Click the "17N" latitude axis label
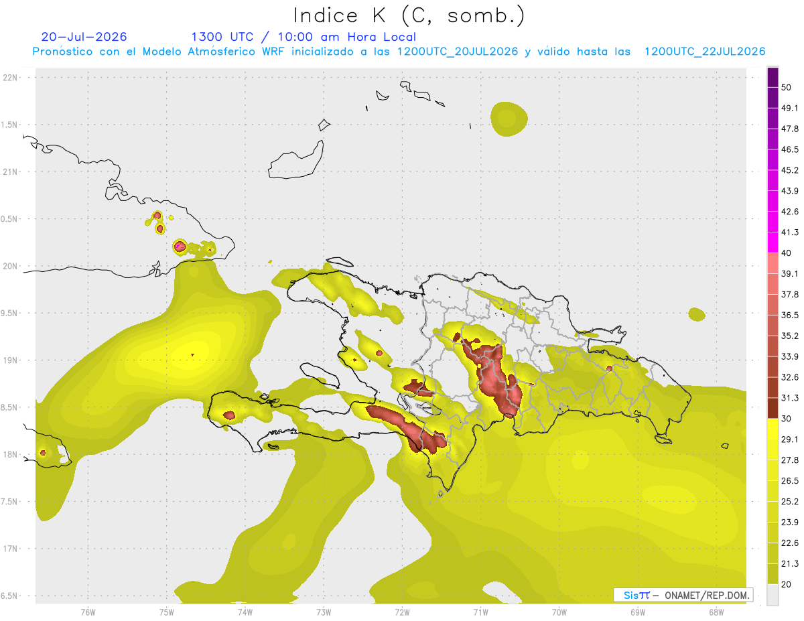804x621 pixels. 11,549
